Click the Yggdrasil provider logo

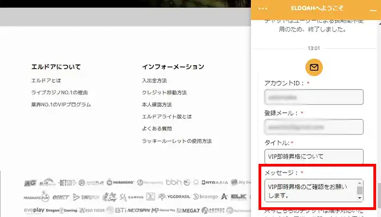[x=174, y=196]
